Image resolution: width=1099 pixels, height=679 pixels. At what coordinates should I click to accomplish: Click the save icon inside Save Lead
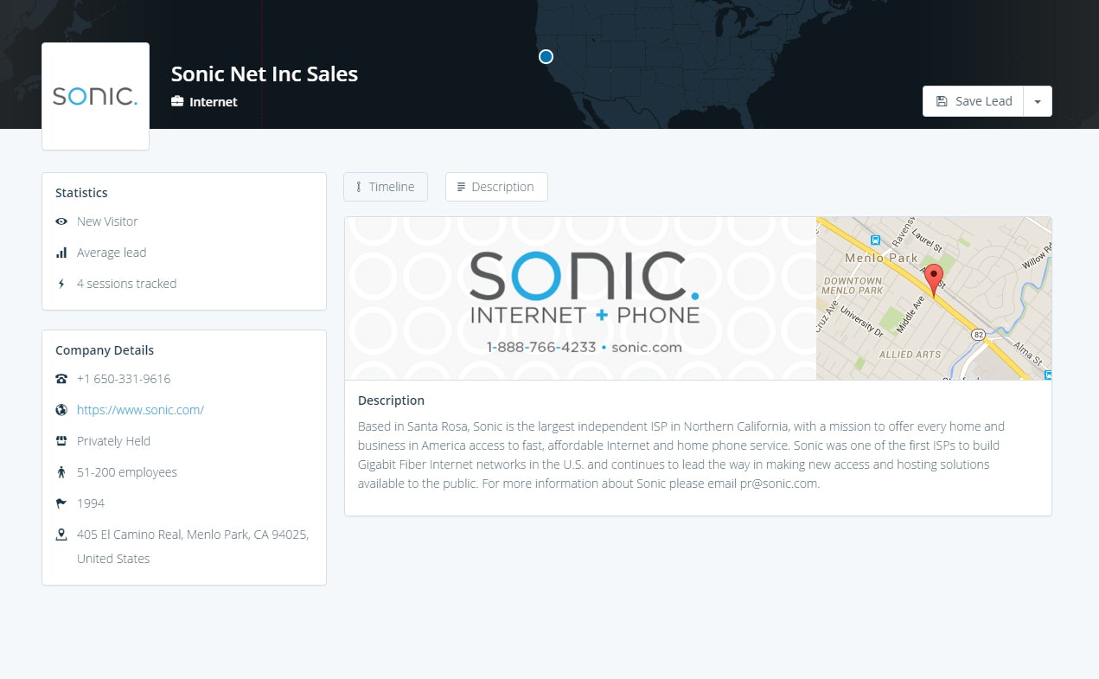(942, 100)
